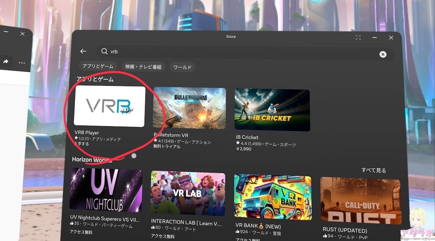The width and height of the screenshot is (435, 241).
Task: Select the 映画・テレビ番組 filter chip
Action: [144, 67]
